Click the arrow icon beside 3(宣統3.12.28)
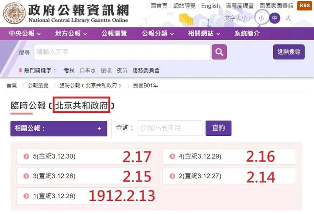This screenshot has height=214, width=314. click(x=26, y=176)
